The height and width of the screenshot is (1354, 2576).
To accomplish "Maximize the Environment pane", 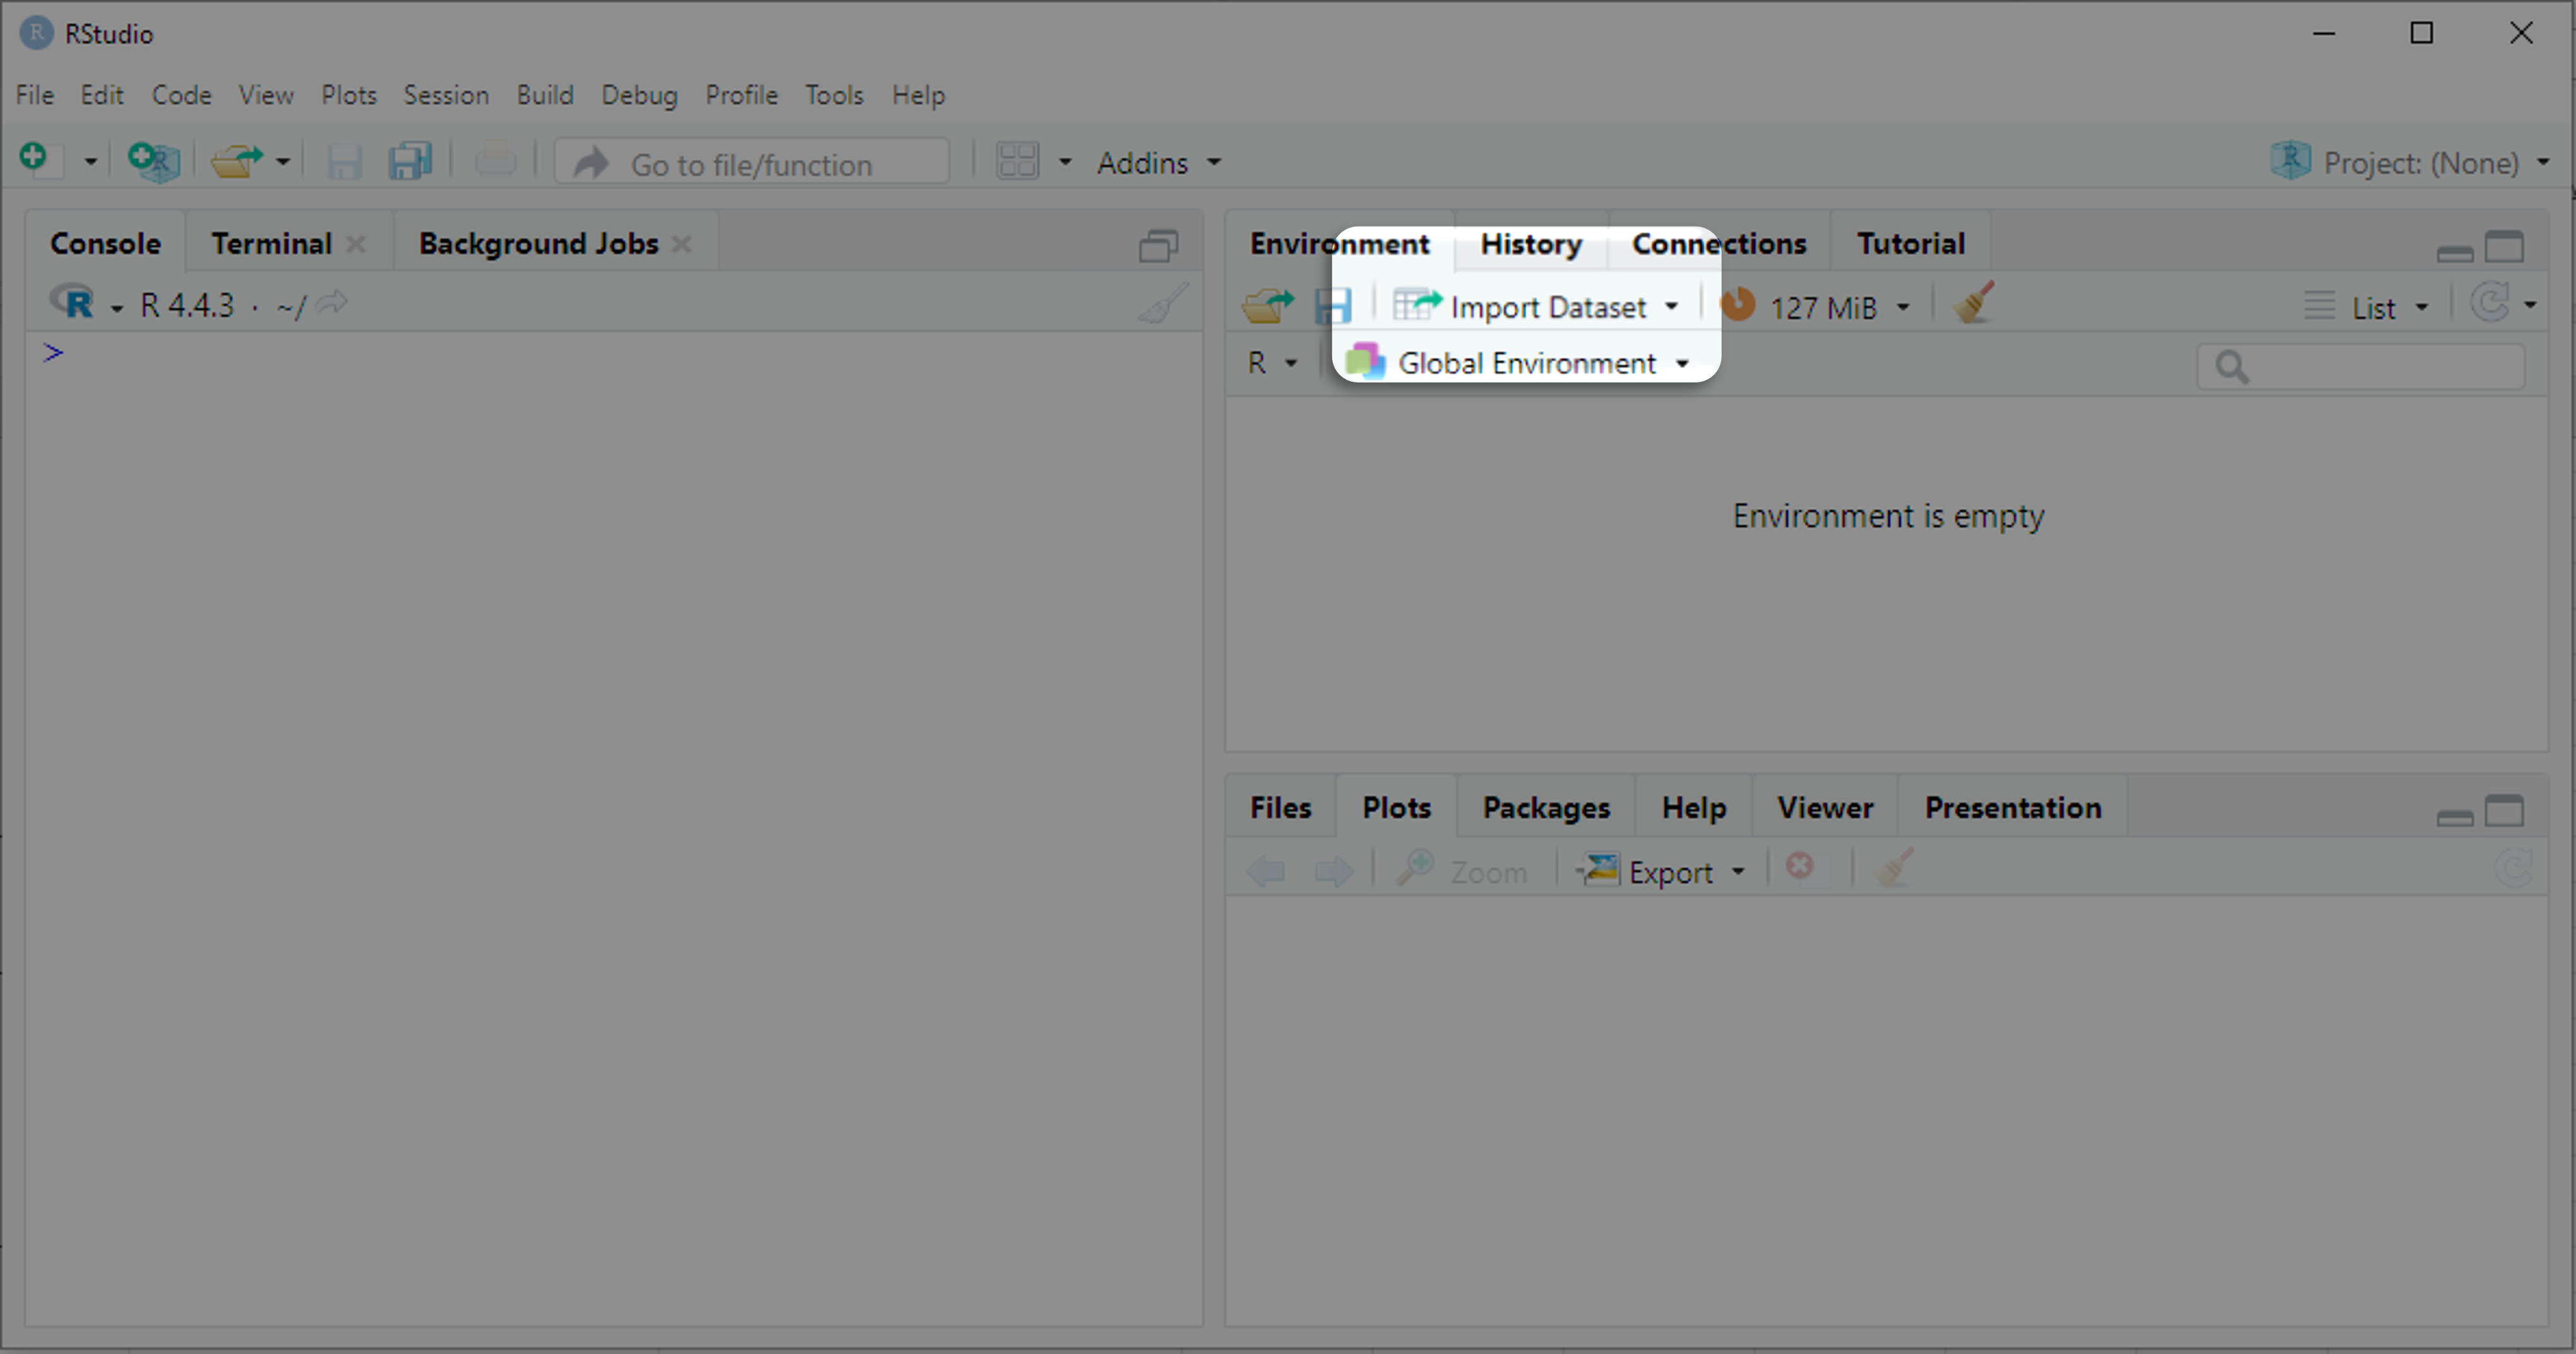I will (x=2505, y=246).
